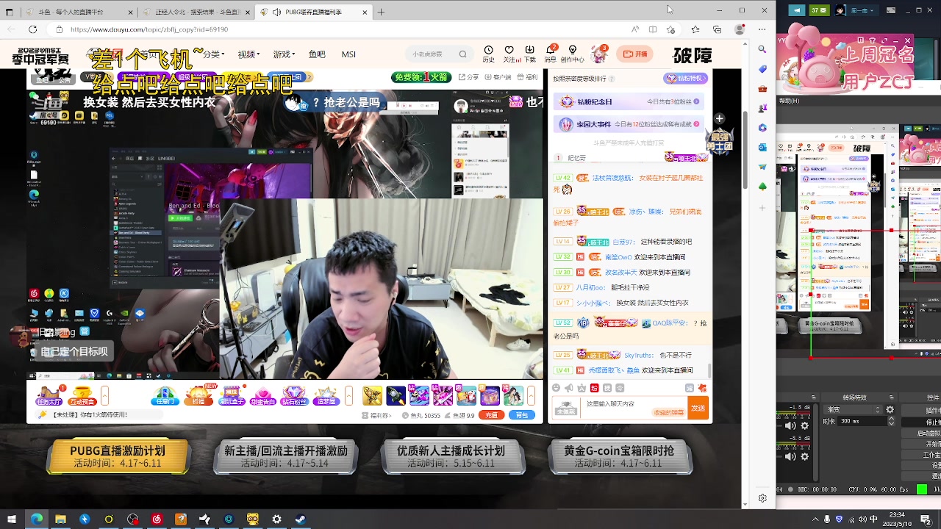Click the orange 开播 start-streaming button
The image size is (941, 529).
[x=636, y=54]
